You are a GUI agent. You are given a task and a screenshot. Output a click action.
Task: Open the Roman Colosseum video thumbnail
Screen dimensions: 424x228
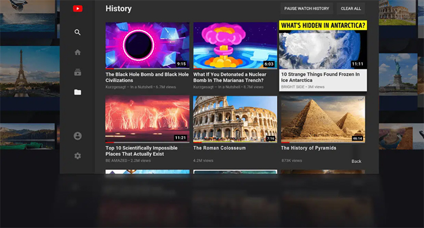click(235, 119)
